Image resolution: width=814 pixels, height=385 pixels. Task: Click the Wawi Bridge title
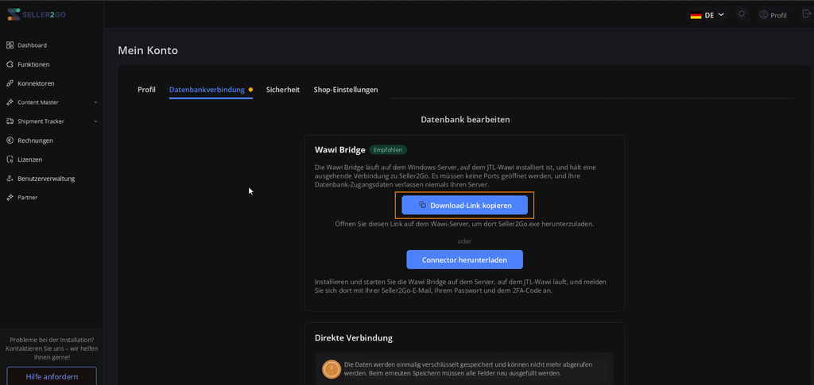point(340,150)
